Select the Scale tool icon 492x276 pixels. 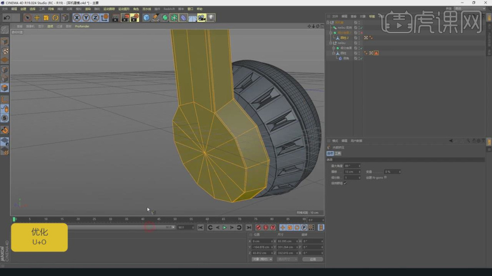click(x=46, y=18)
